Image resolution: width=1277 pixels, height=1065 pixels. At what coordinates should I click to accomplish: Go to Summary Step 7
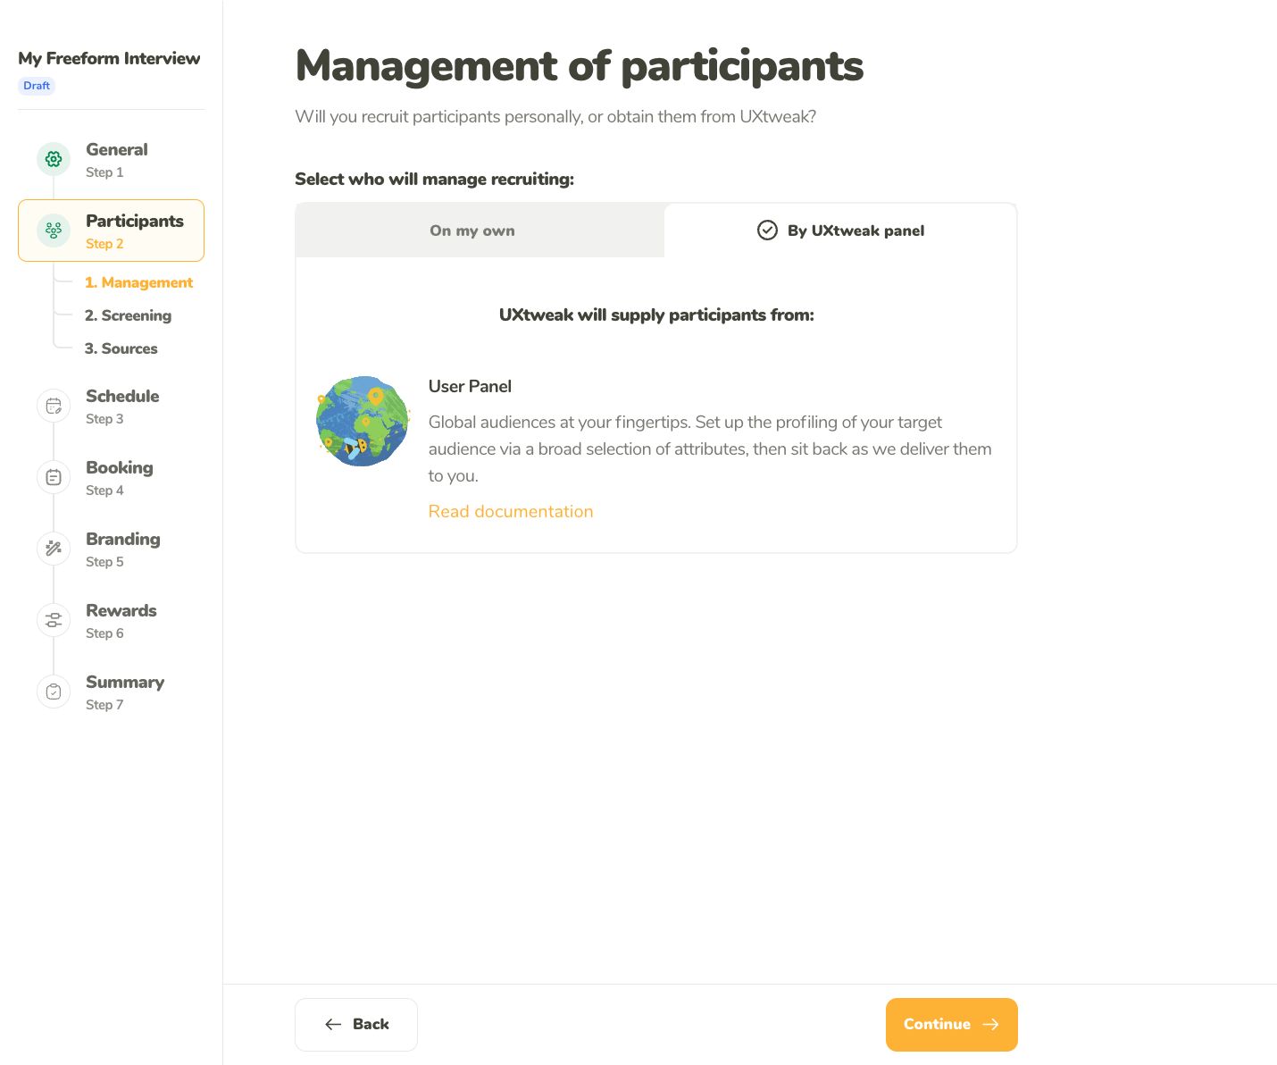point(111,692)
